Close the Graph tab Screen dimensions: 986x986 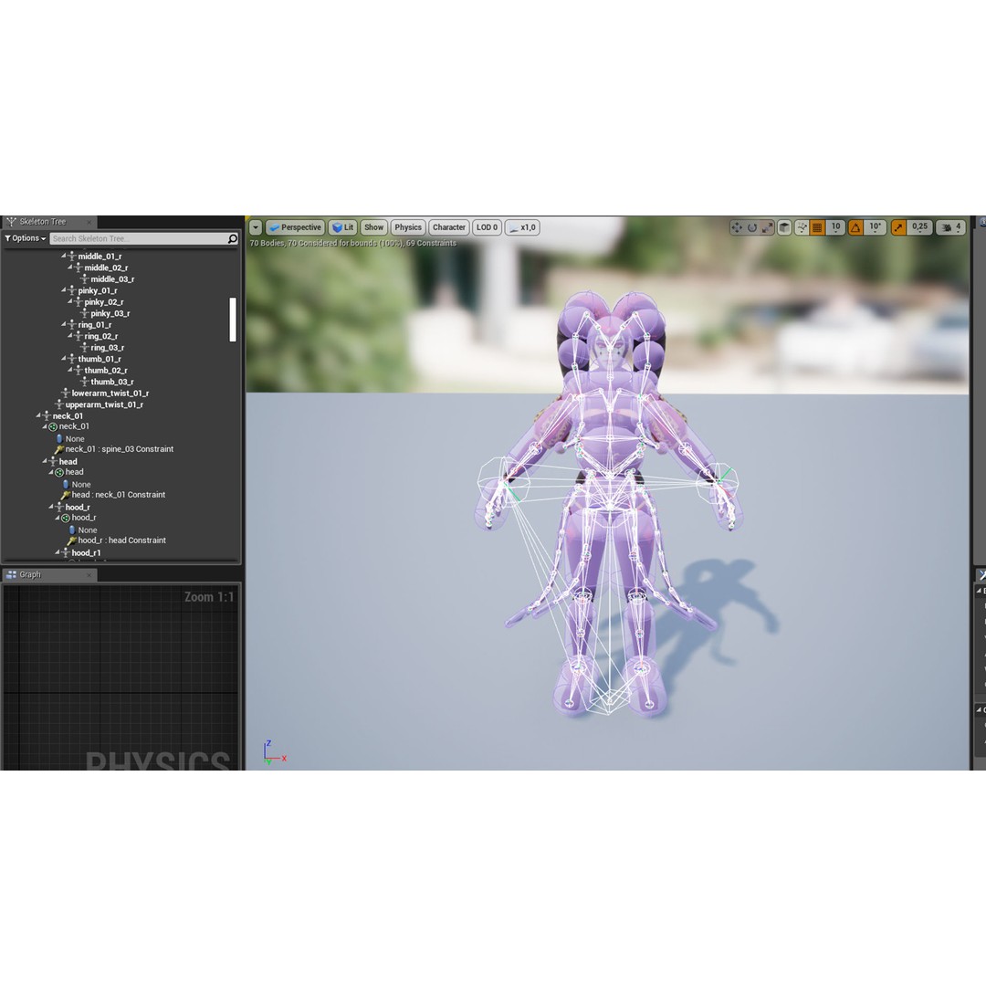(x=89, y=575)
